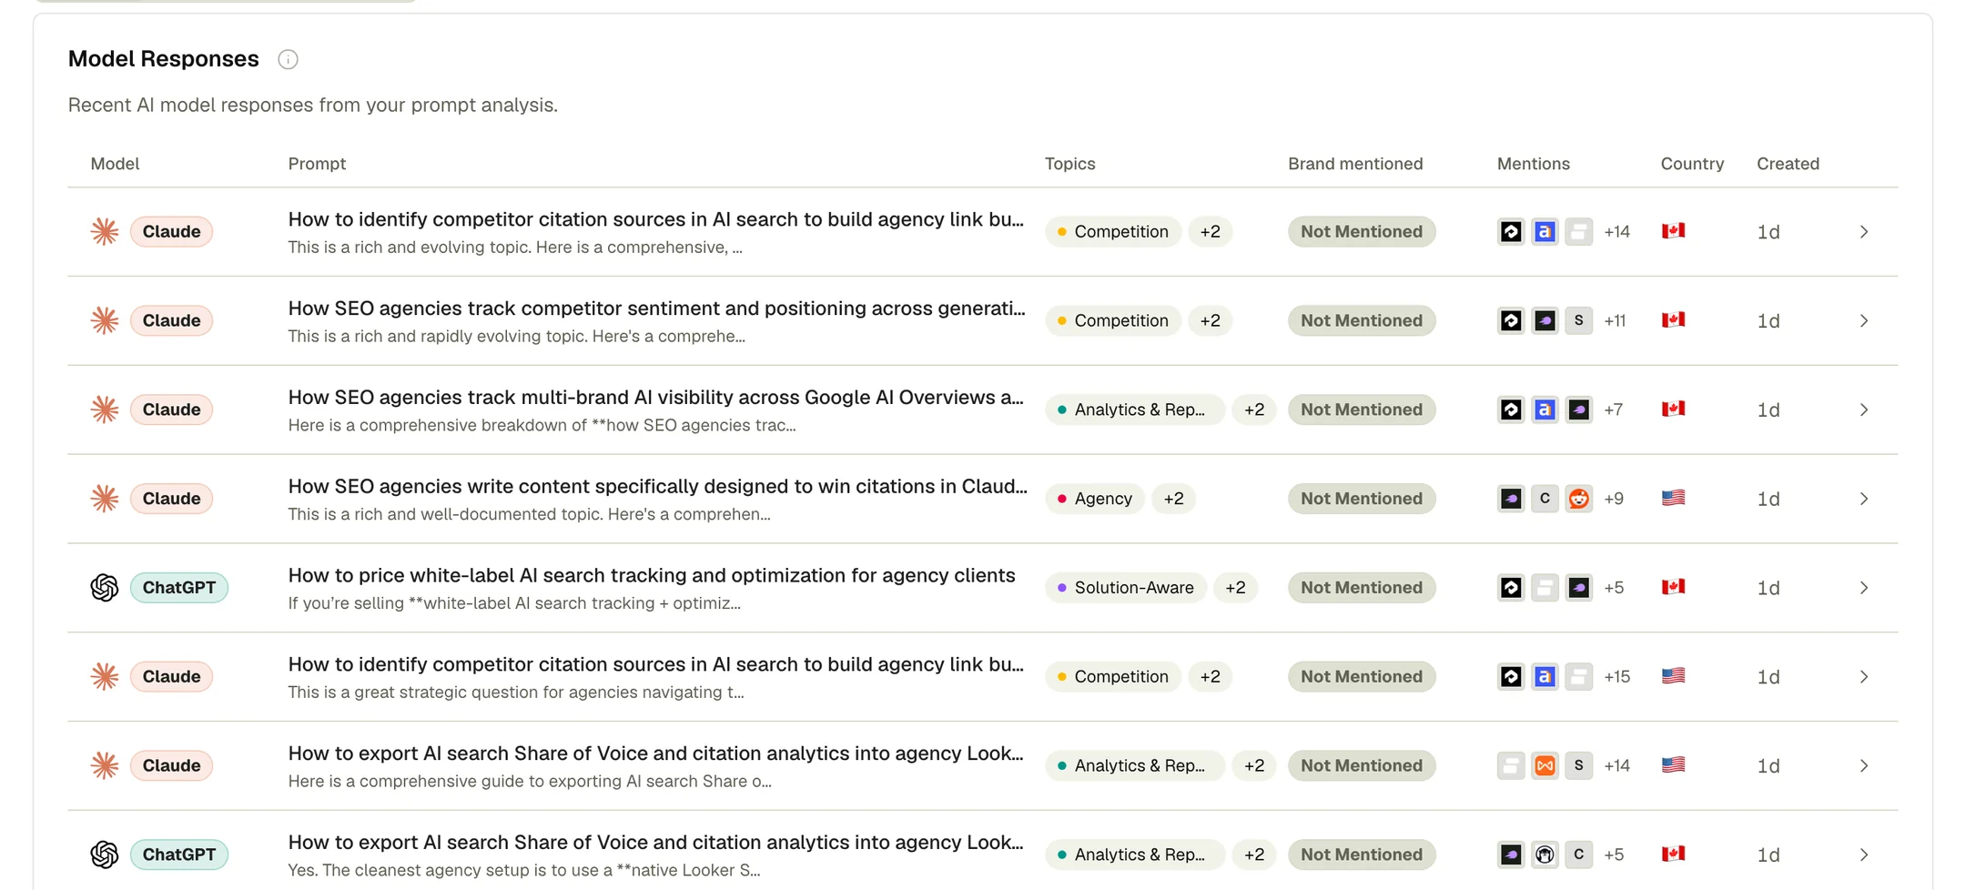The height and width of the screenshot is (890, 1966).
Task: Click Claude starburst icon in multi-brand AI visibility row
Action: pyautogui.click(x=105, y=410)
